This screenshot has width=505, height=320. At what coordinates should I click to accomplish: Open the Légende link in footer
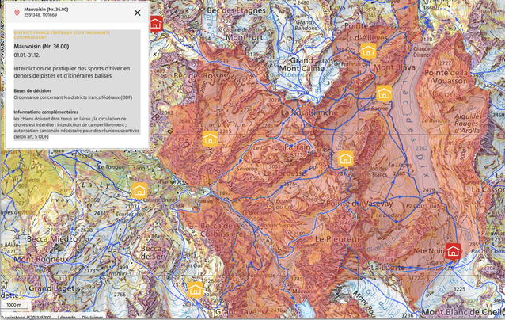tap(66, 317)
